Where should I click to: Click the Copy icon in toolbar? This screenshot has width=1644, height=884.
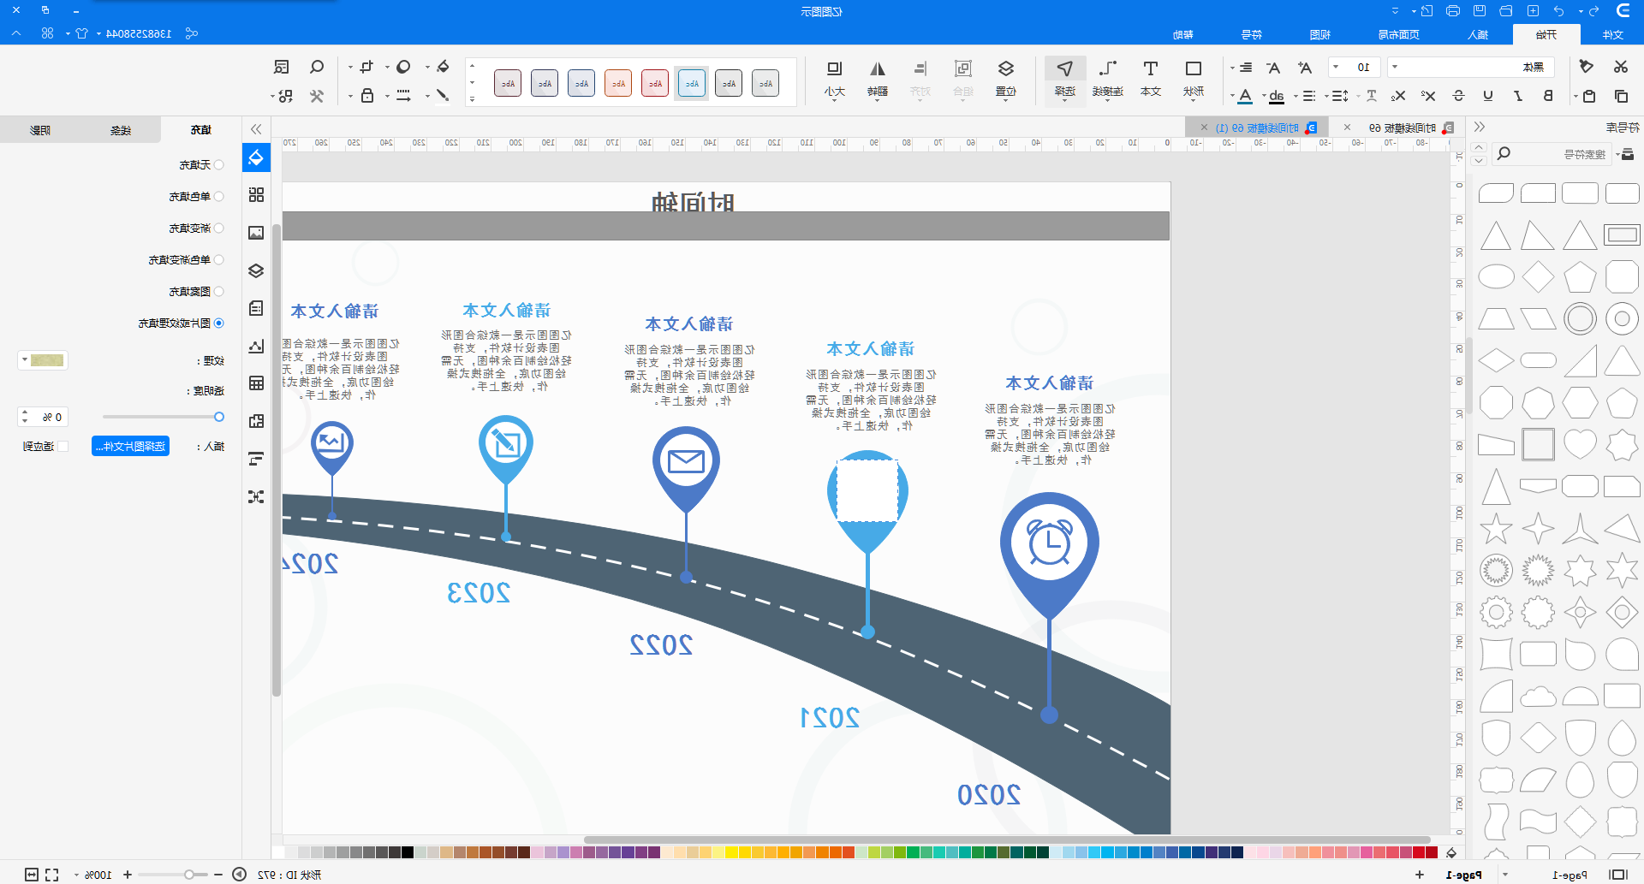pyautogui.click(x=1620, y=96)
